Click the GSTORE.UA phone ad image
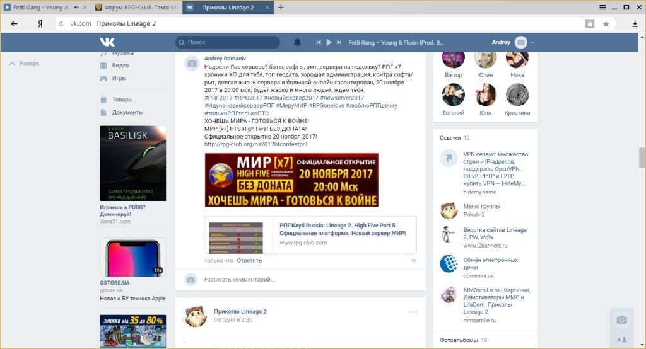Viewport: 646px width, 349px height. 132,257
